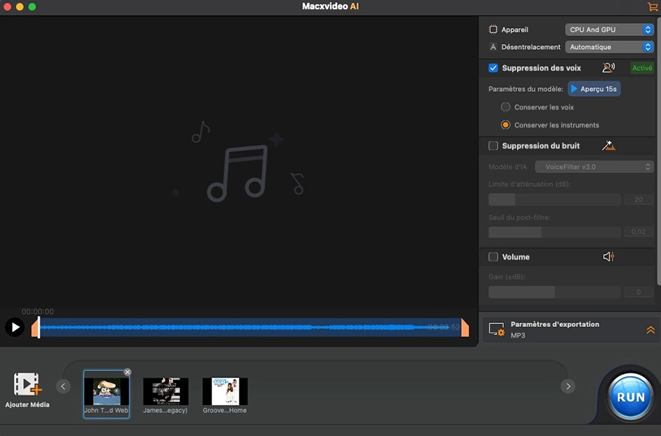The height and width of the screenshot is (436, 661).
Task: Enable Suppression du bruit
Action: 494,145
